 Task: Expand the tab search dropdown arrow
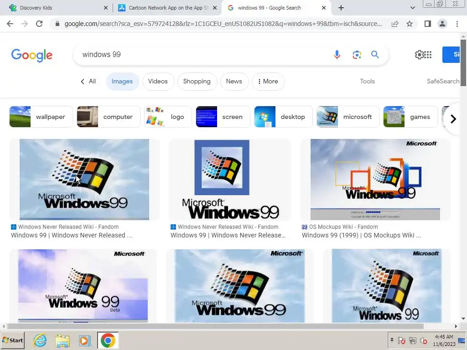point(412,8)
